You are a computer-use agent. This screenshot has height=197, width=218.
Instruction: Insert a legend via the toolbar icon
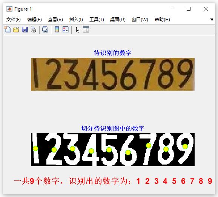tap(66, 29)
